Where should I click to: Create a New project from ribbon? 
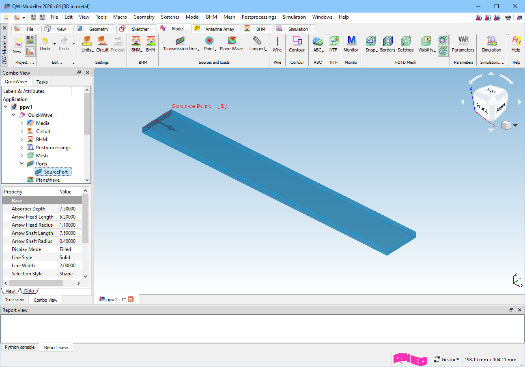pos(17,45)
